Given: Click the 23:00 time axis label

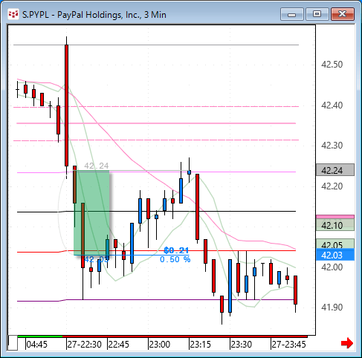Looking at the screenshot, I should click(x=159, y=345).
